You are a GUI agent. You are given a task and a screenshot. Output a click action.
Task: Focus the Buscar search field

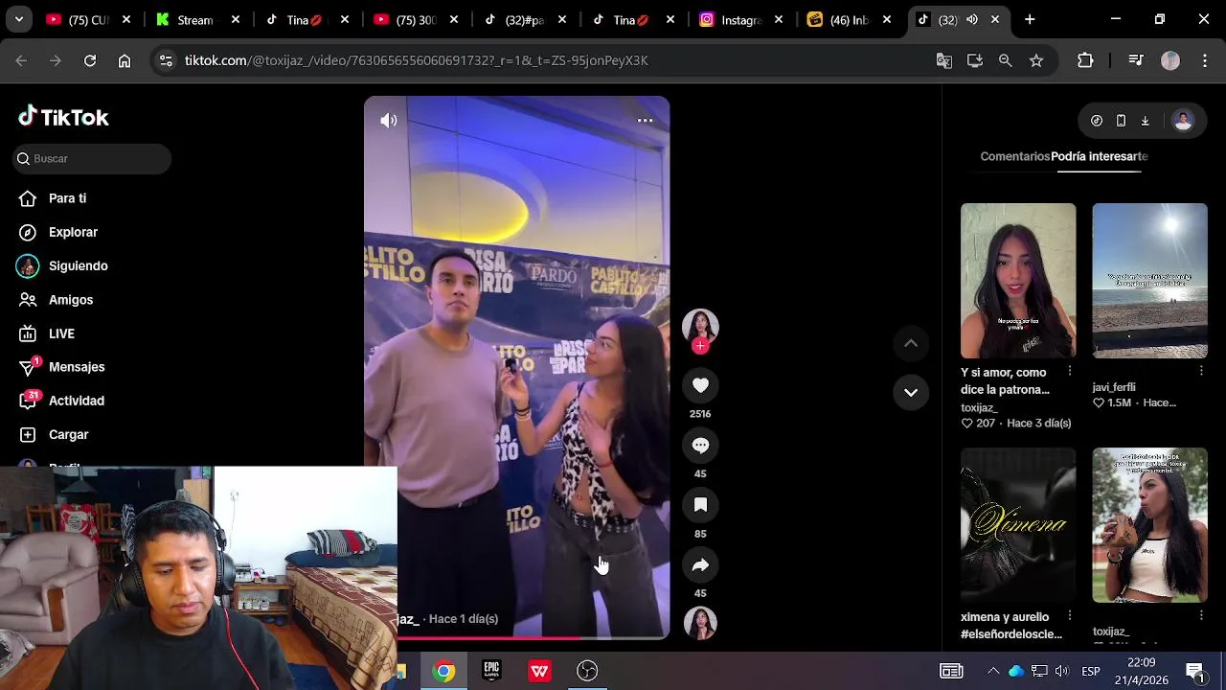[x=93, y=158]
